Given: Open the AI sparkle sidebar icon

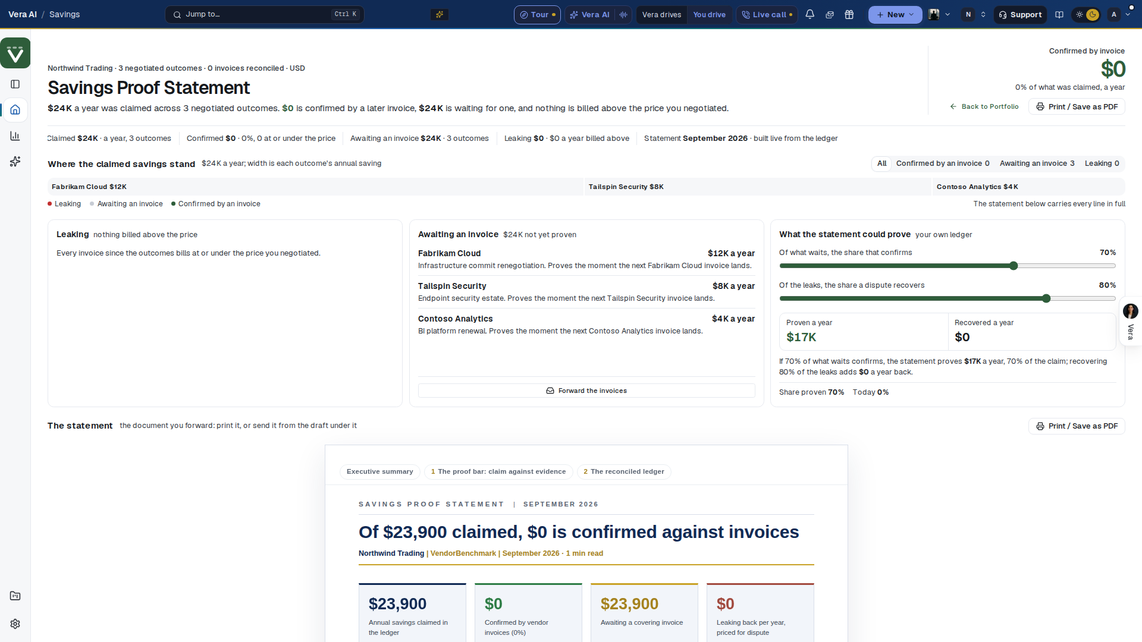Looking at the screenshot, I should [x=15, y=162].
